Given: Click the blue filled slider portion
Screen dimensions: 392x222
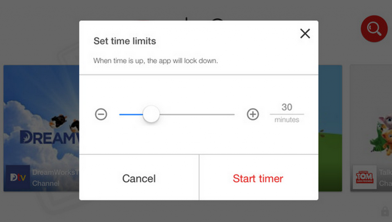Looking at the screenshot, I should pyautogui.click(x=131, y=114).
